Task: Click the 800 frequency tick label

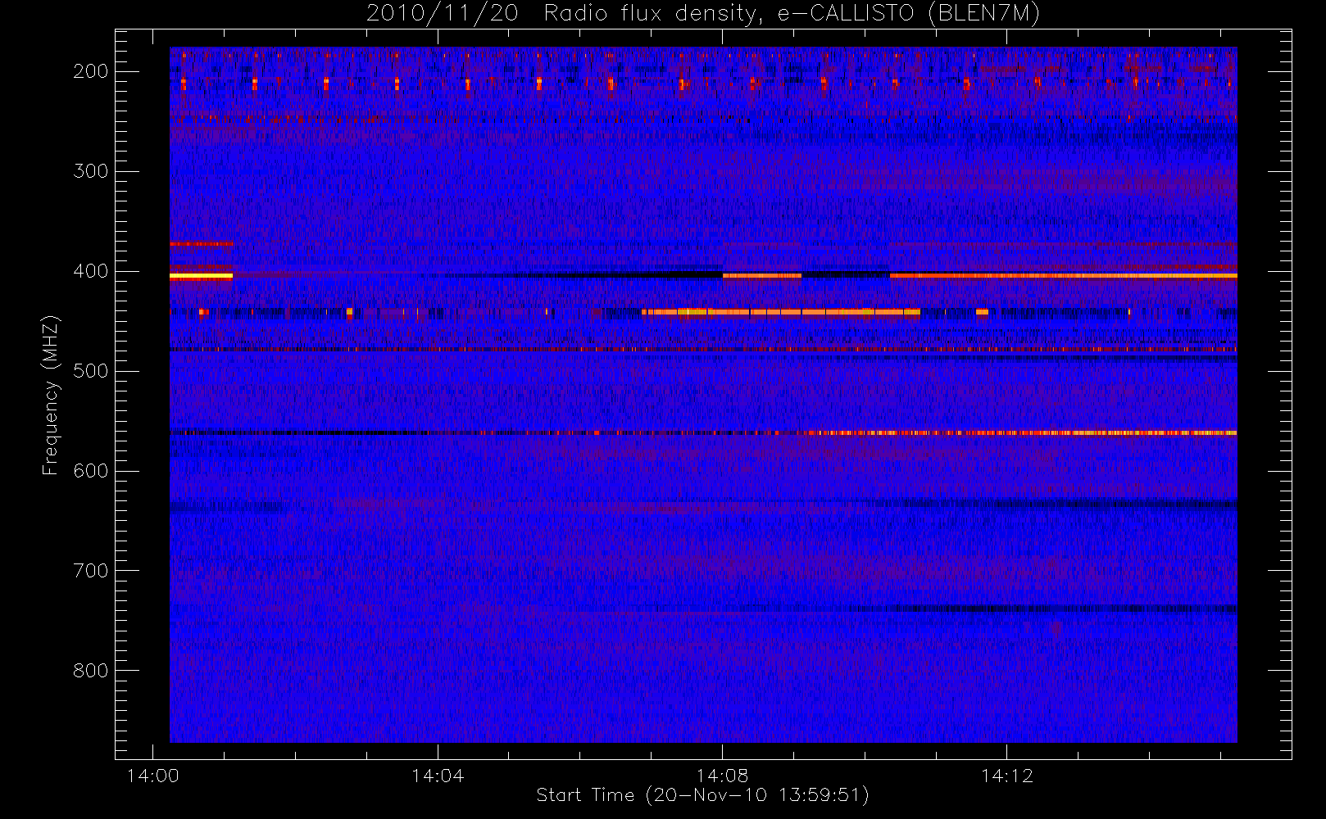Action: coord(91,671)
